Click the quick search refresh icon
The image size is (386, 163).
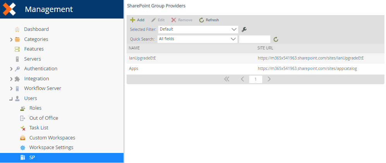276,39
